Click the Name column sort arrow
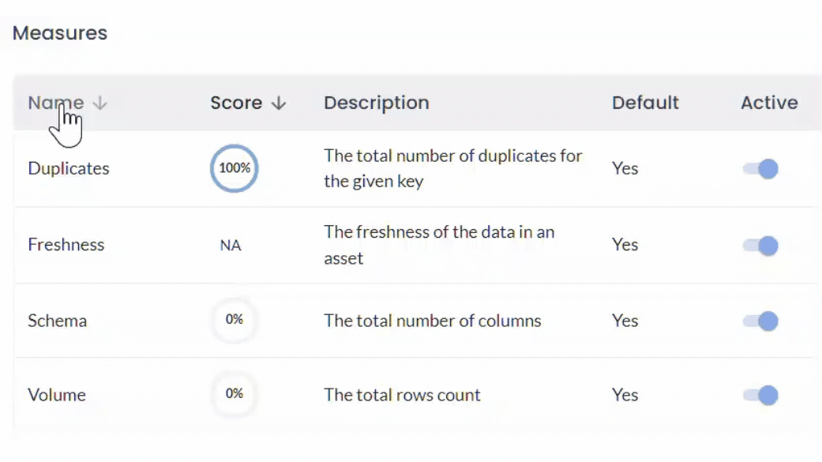822x462 pixels. [x=100, y=103]
